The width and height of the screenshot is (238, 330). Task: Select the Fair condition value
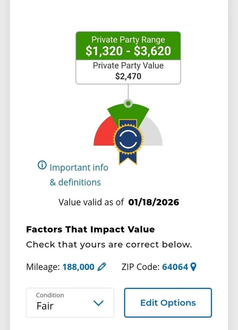pos(45,306)
